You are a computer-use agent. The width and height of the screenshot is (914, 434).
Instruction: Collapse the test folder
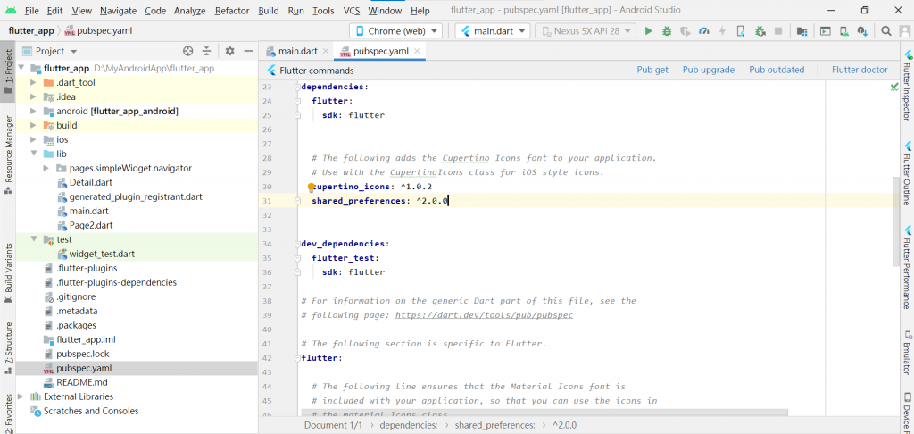tap(33, 239)
